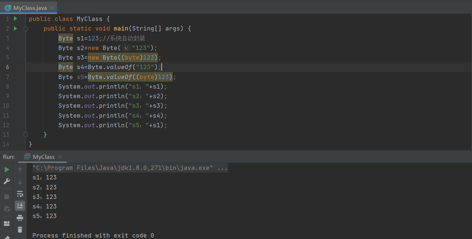Close the MyClass.java editor tab
This screenshot has width=472, height=239.
point(52,8)
